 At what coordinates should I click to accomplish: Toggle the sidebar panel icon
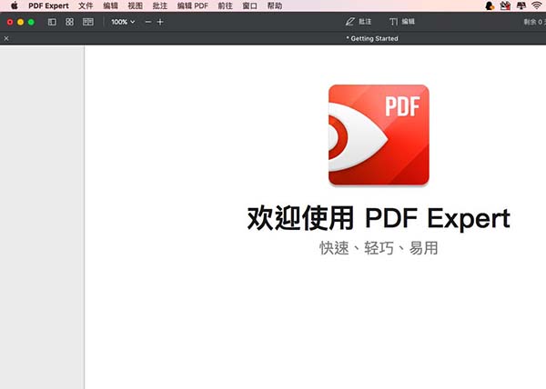[52, 22]
